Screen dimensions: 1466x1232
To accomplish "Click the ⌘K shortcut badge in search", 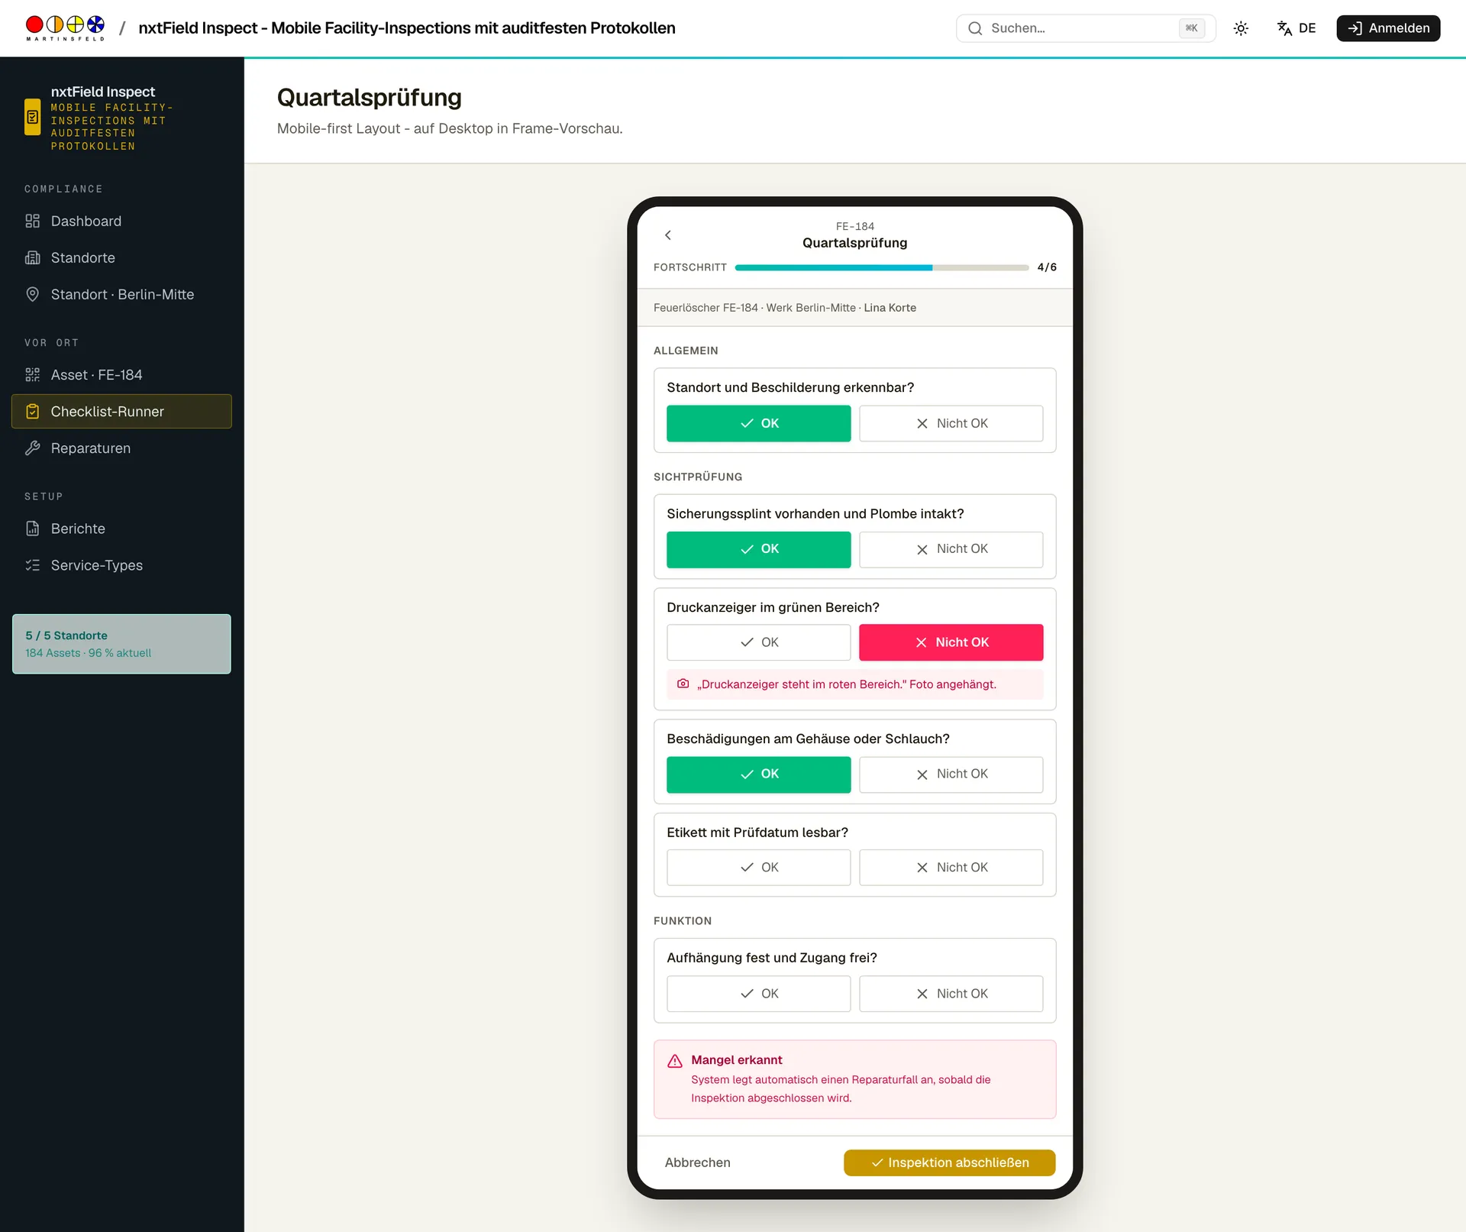I will tap(1191, 28).
